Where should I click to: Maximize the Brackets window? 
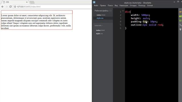pos(178,2)
